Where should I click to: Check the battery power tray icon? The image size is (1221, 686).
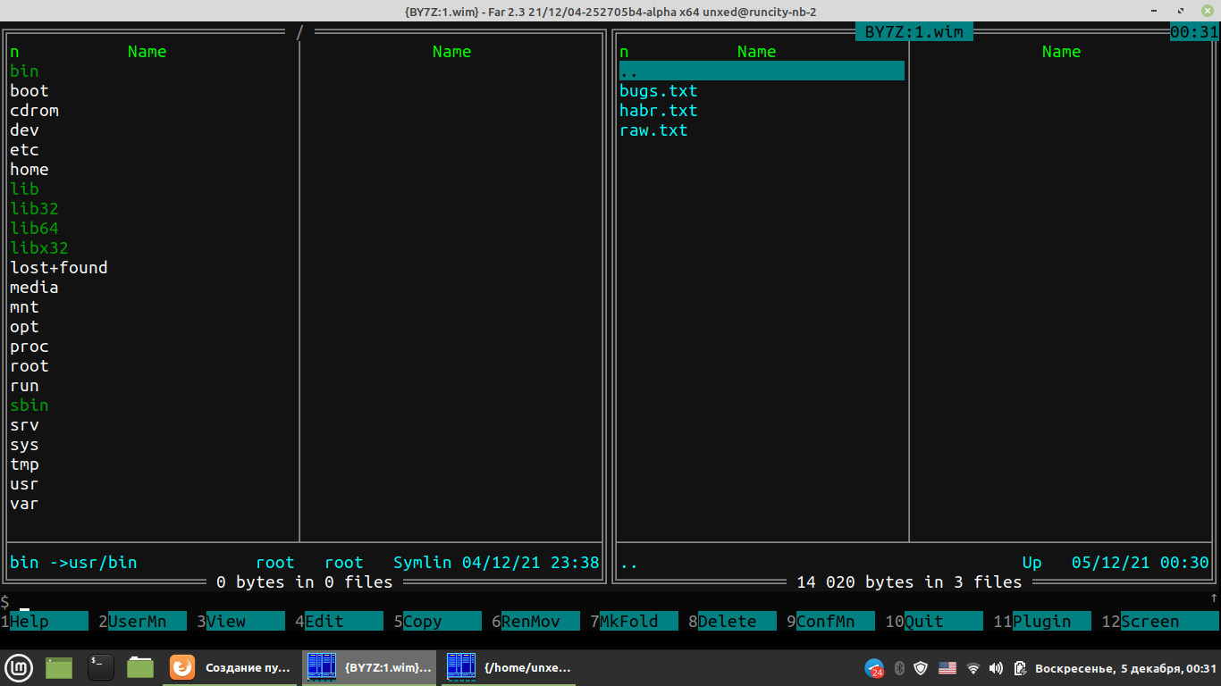(1019, 668)
